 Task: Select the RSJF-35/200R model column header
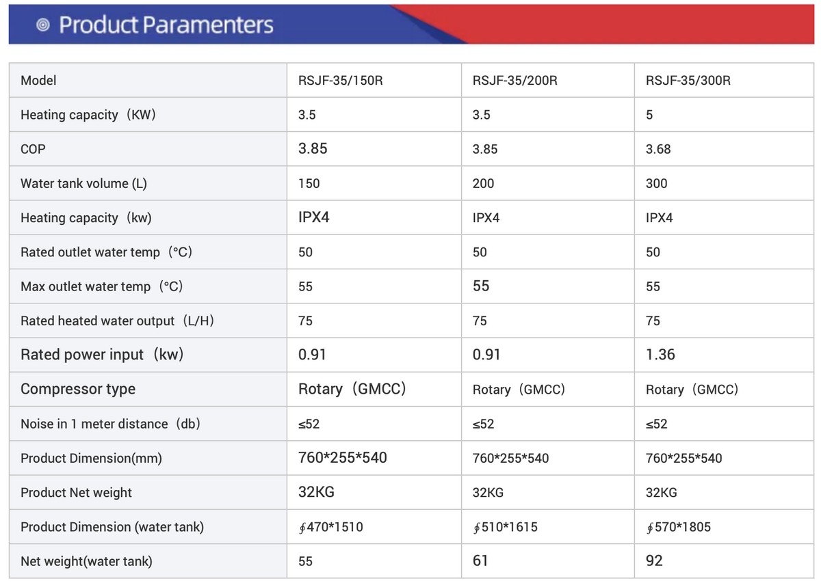point(514,81)
